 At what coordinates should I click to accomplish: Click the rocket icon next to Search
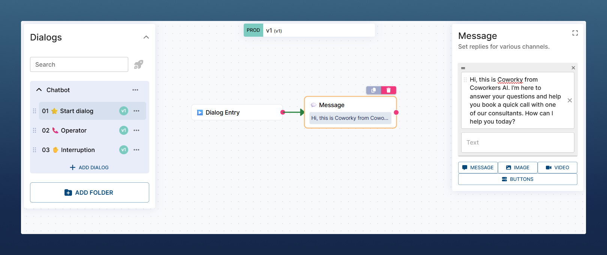point(139,64)
